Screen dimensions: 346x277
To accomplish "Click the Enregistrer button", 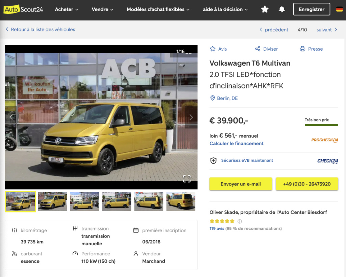I will coord(312,9).
